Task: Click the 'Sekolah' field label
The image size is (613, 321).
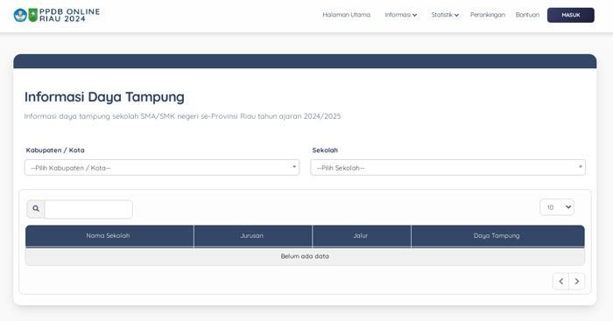Action: pyautogui.click(x=325, y=150)
